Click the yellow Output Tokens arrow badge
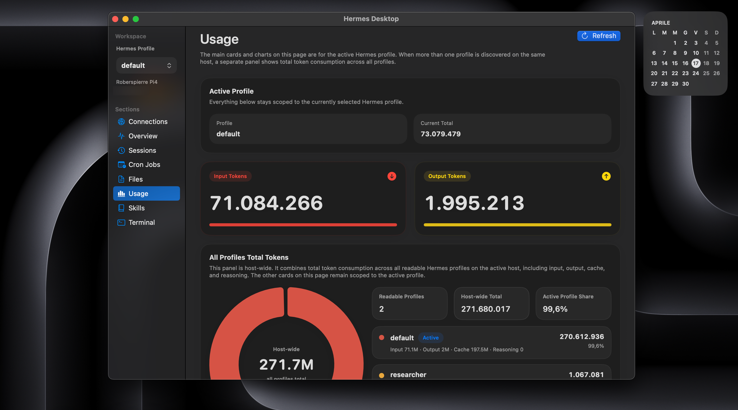Viewport: 738px width, 410px height. tap(606, 176)
